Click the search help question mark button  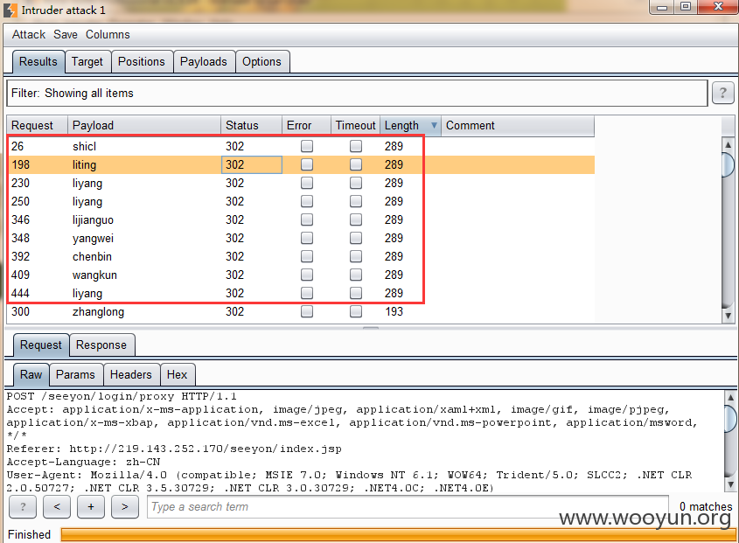(23, 506)
